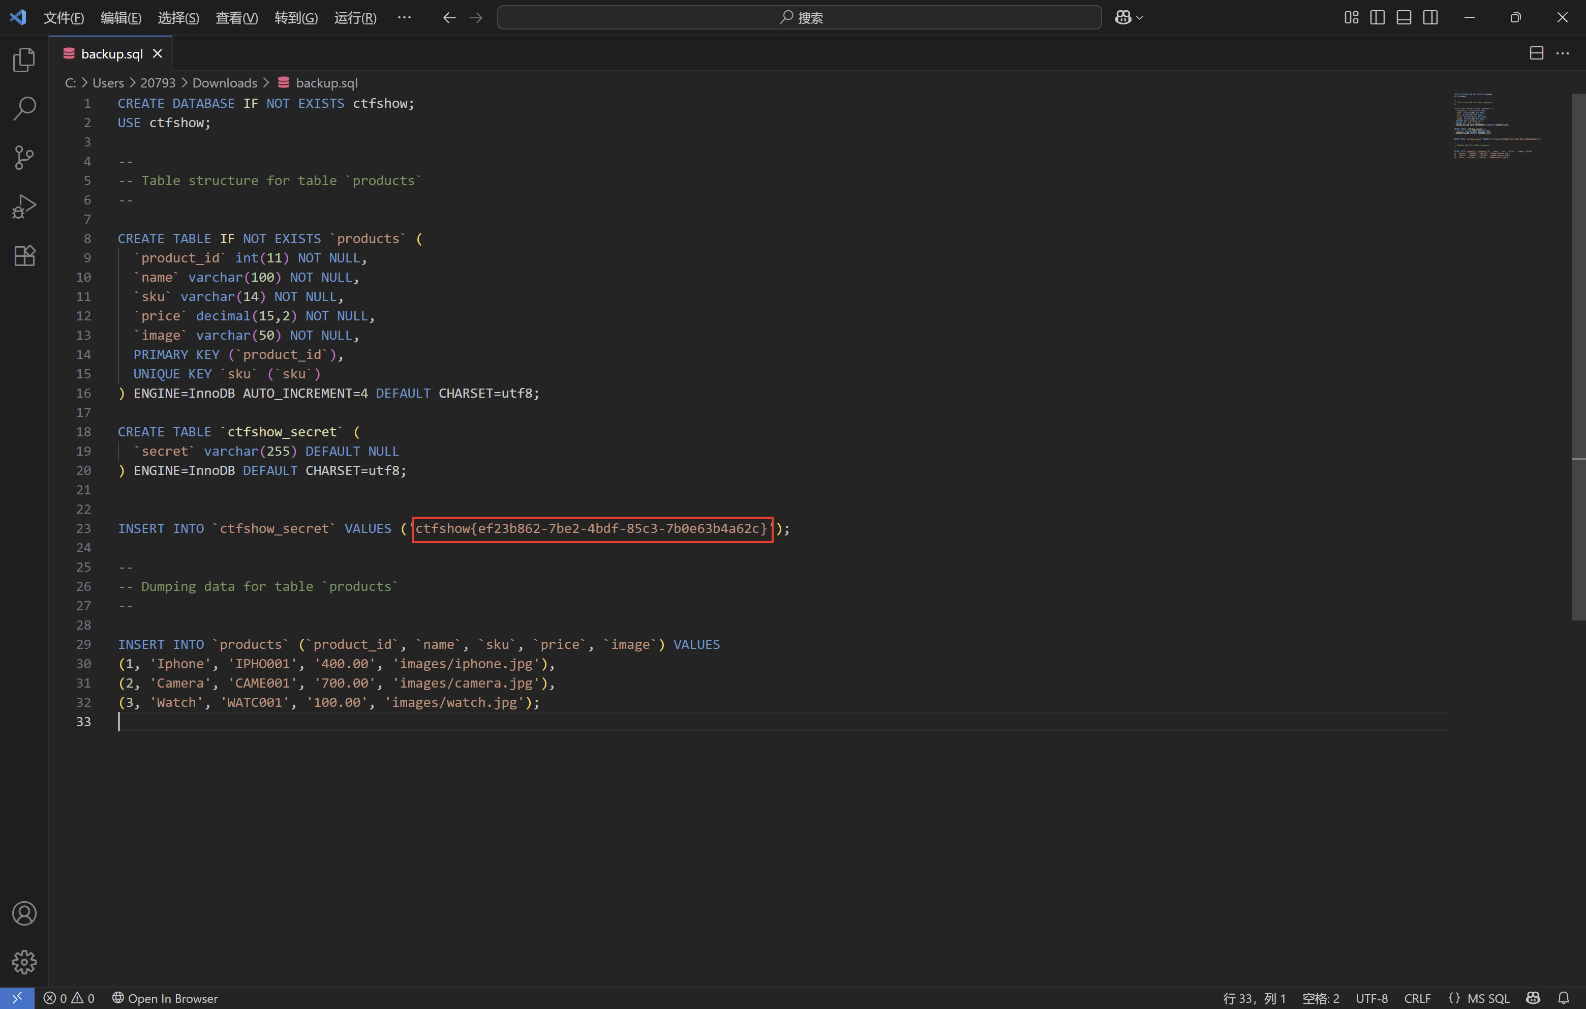Viewport: 1586px width, 1009px height.
Task: Open the Manage gear settings icon
Action: click(x=24, y=962)
